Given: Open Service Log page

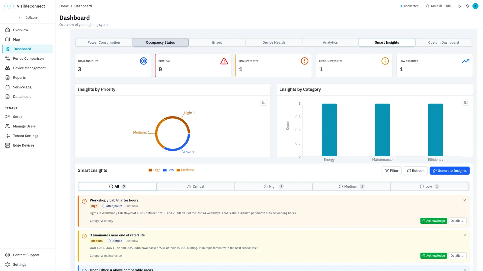Looking at the screenshot, I should pyautogui.click(x=27, y=87).
